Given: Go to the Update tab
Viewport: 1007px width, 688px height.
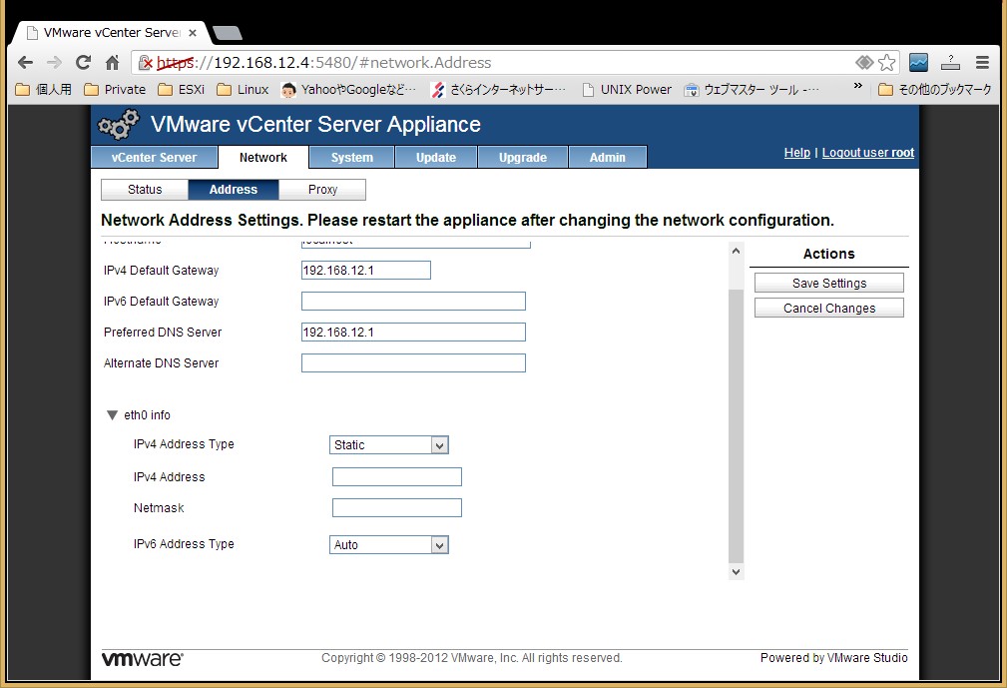Looking at the screenshot, I should coord(436,158).
